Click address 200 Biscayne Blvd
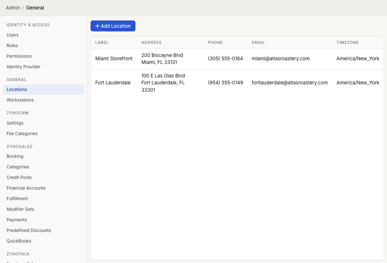This screenshot has width=387, height=263. click(x=162, y=59)
